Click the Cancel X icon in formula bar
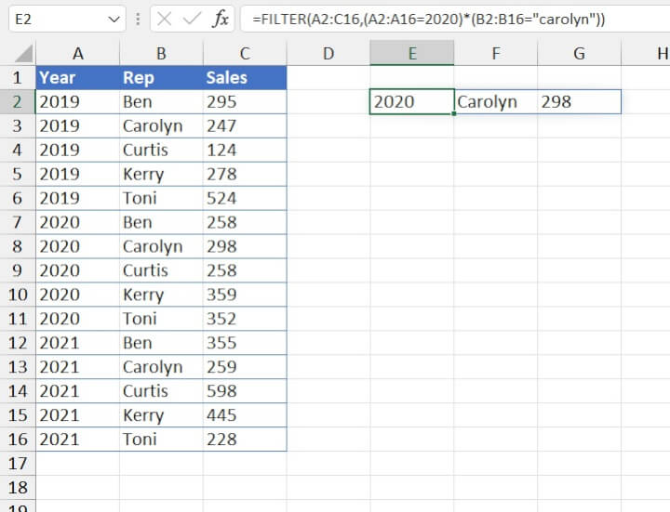 click(164, 19)
